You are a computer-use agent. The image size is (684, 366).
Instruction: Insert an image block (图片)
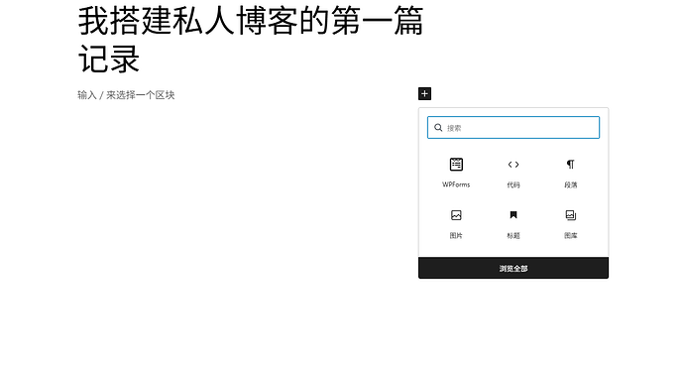(x=456, y=224)
